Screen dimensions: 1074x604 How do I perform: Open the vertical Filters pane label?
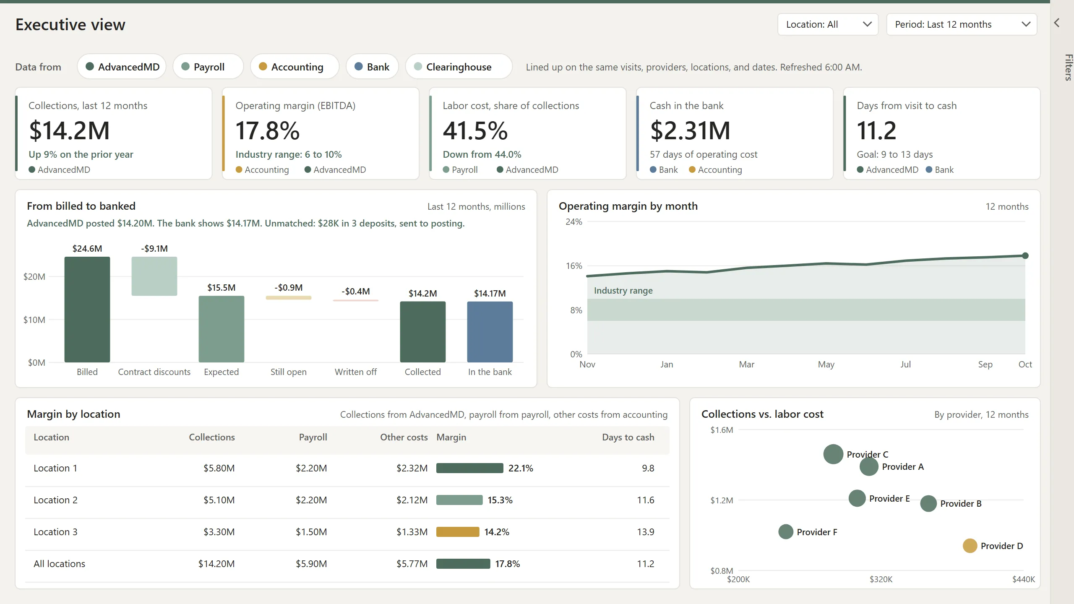(x=1068, y=67)
